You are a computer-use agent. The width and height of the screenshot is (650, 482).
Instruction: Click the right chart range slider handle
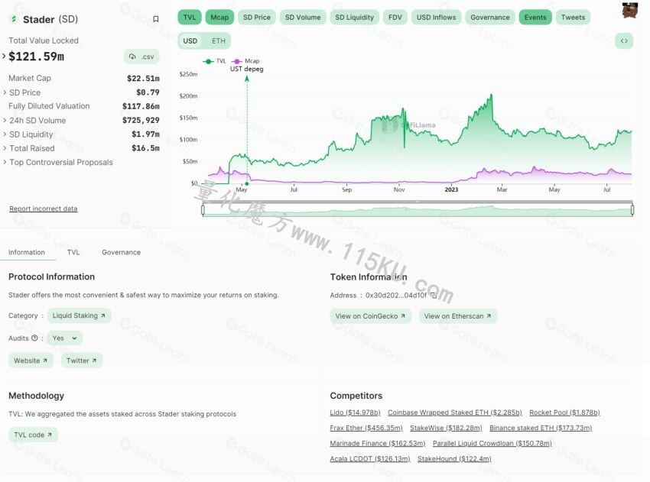(632, 210)
